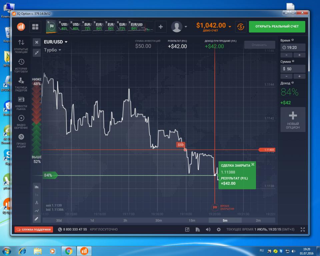Open 'ПРОМО АКЦИИ' sidebar item
This screenshot has width=320, height=256.
[21, 141]
